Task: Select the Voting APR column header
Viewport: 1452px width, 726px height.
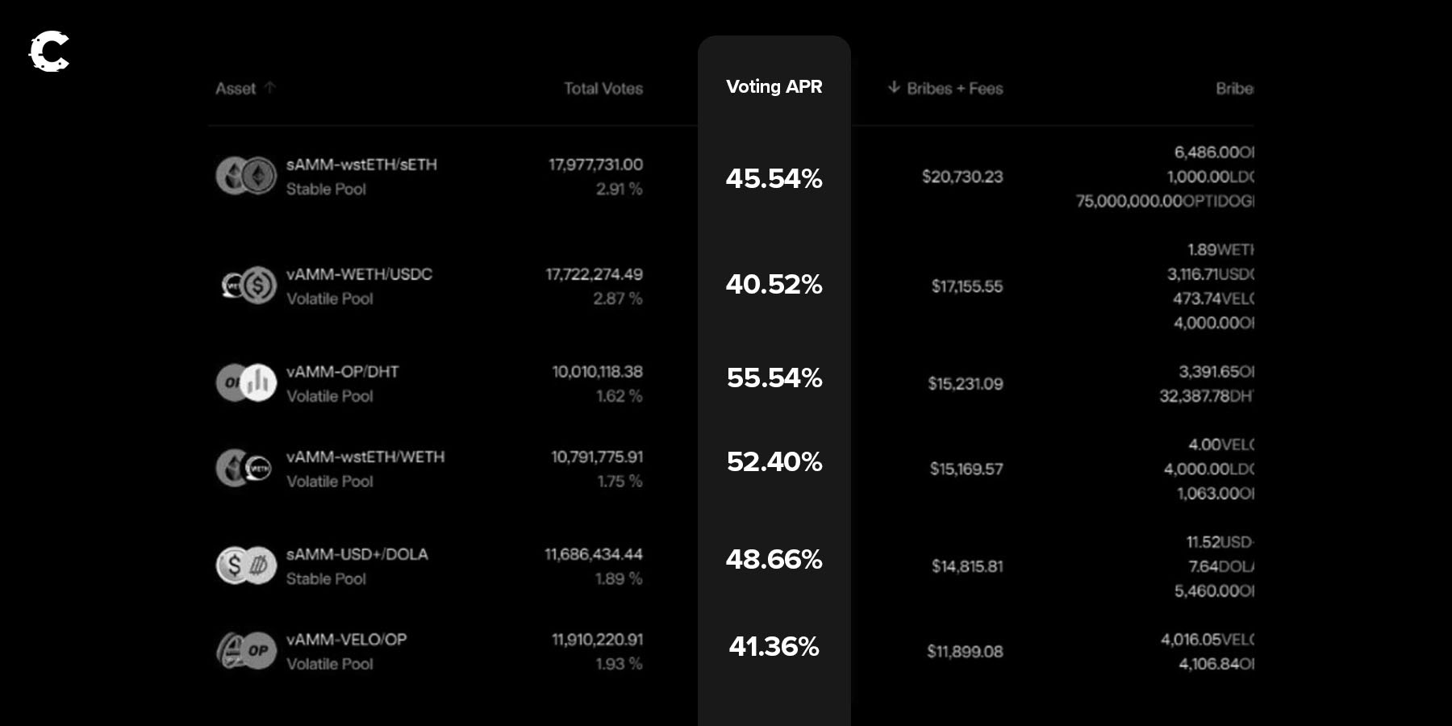Action: point(774,87)
